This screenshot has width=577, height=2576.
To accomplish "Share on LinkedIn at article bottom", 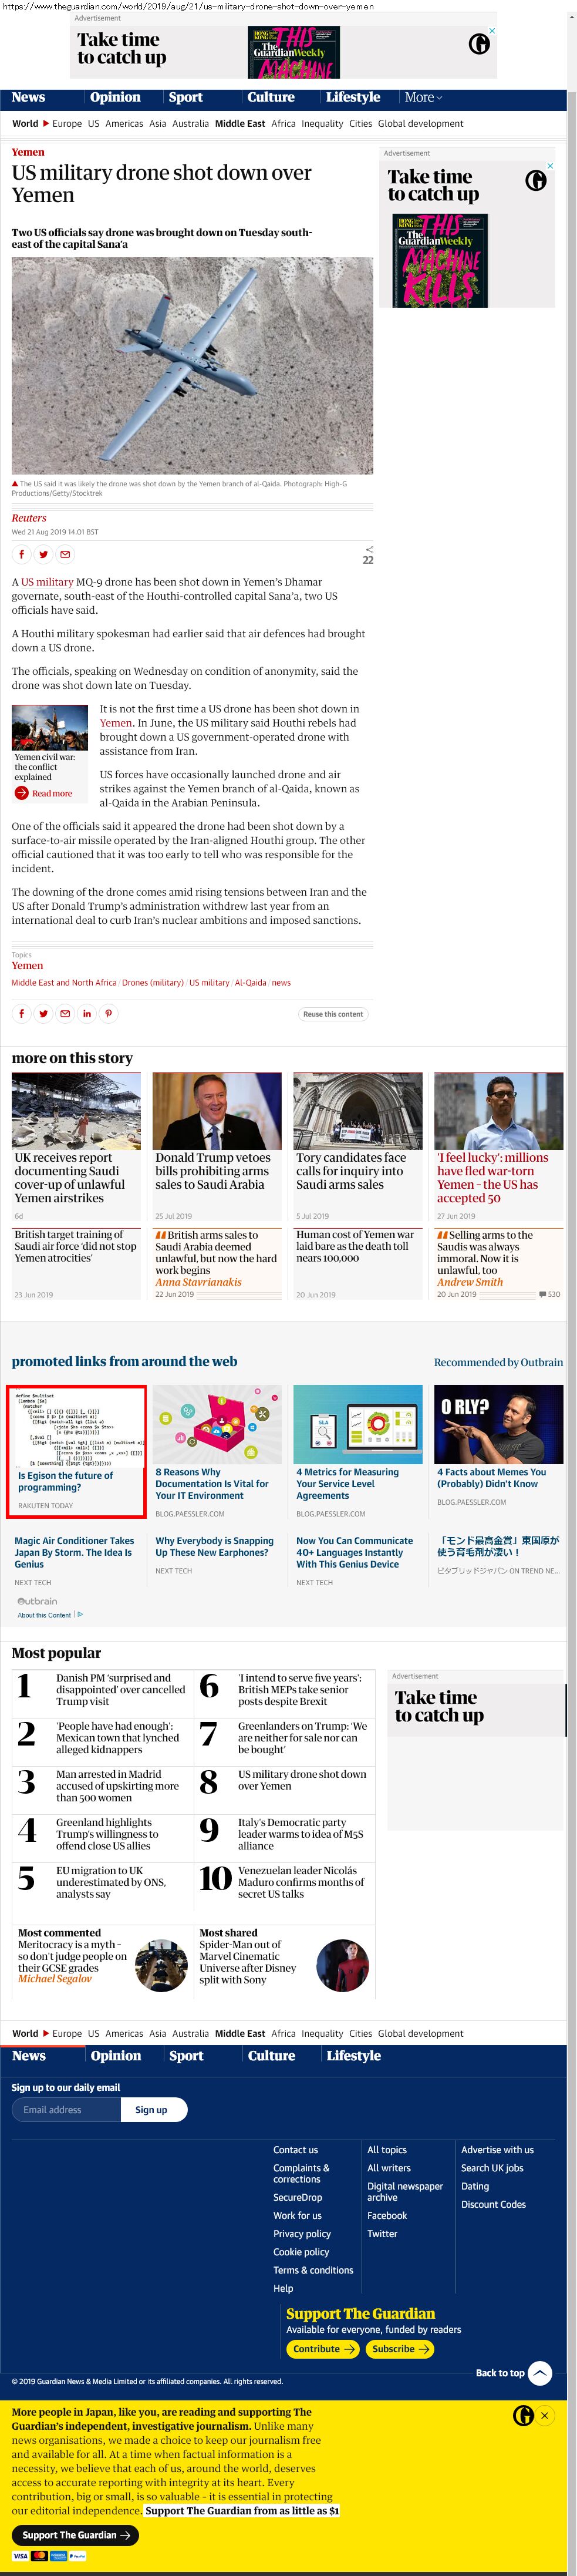I will click(x=87, y=1013).
